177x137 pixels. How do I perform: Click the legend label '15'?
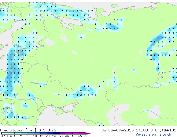pos(41,136)
